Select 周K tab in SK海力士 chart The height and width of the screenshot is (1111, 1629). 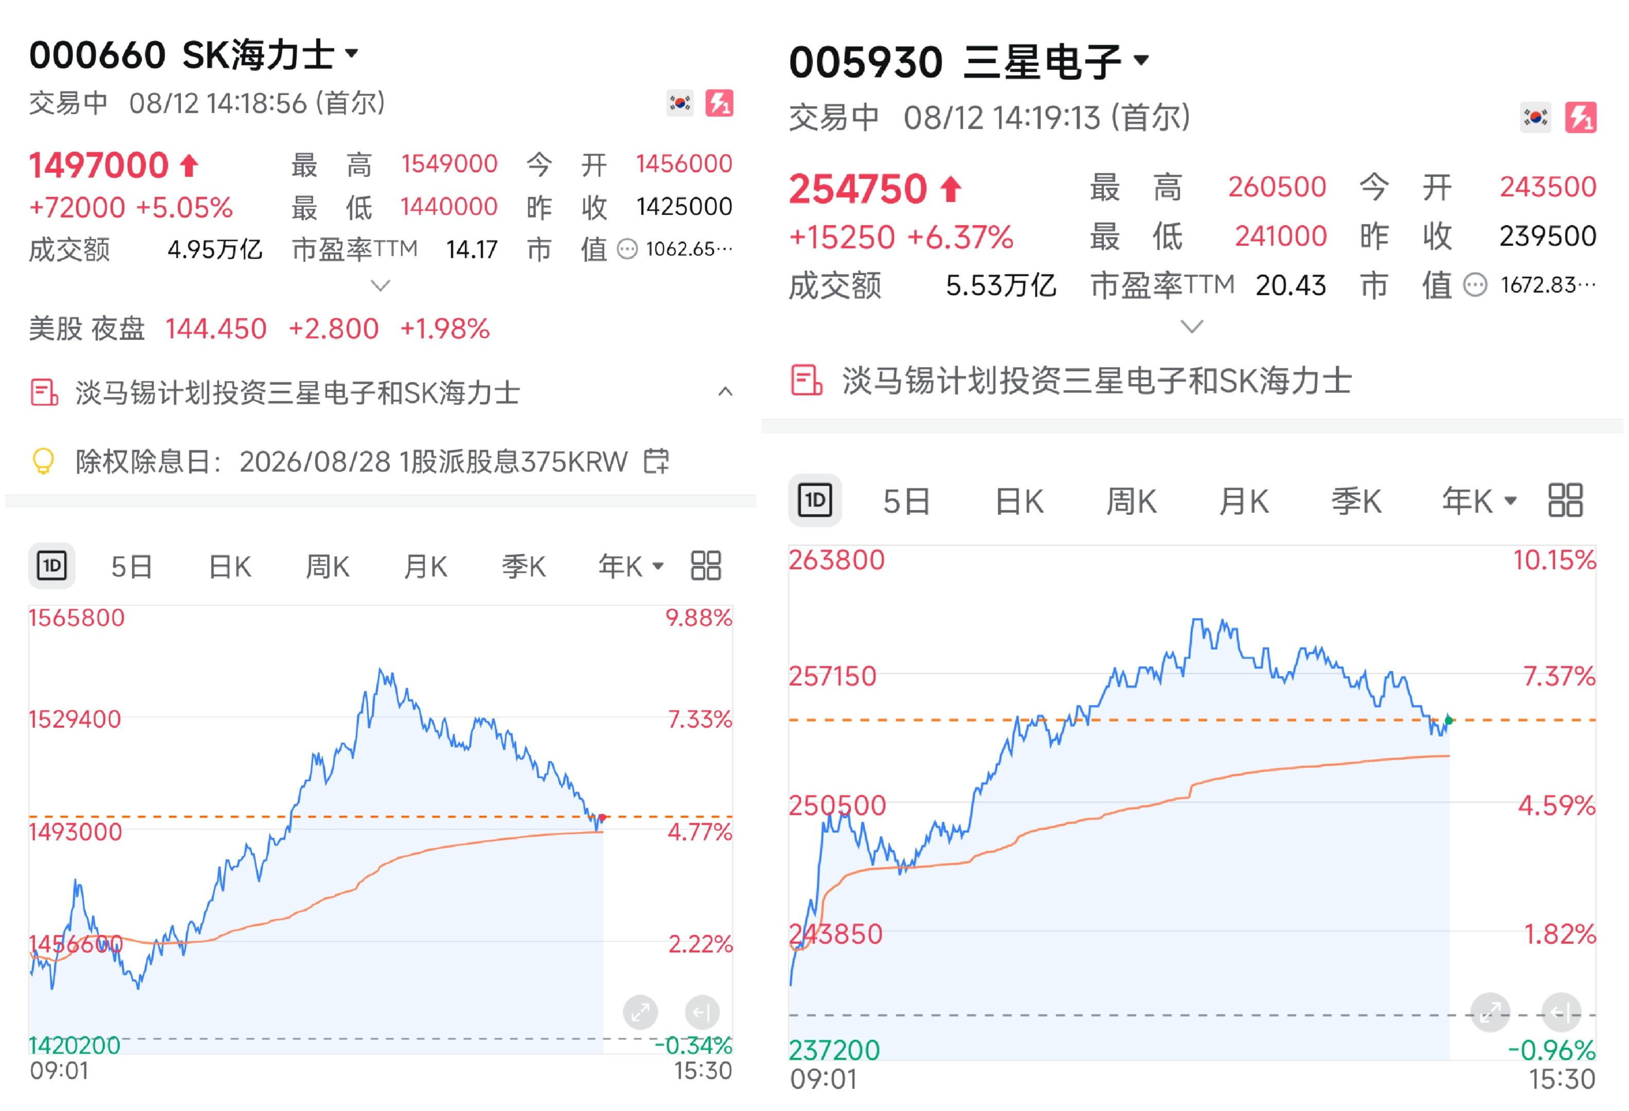pyautogui.click(x=327, y=566)
